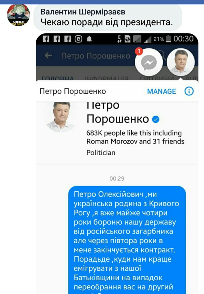Open the Messenger chat head bubble
This screenshot has width=204, height=294.
(x=149, y=62)
